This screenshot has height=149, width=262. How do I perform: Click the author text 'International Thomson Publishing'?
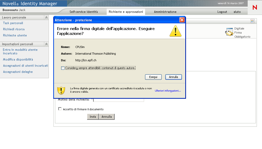(x=95, y=54)
